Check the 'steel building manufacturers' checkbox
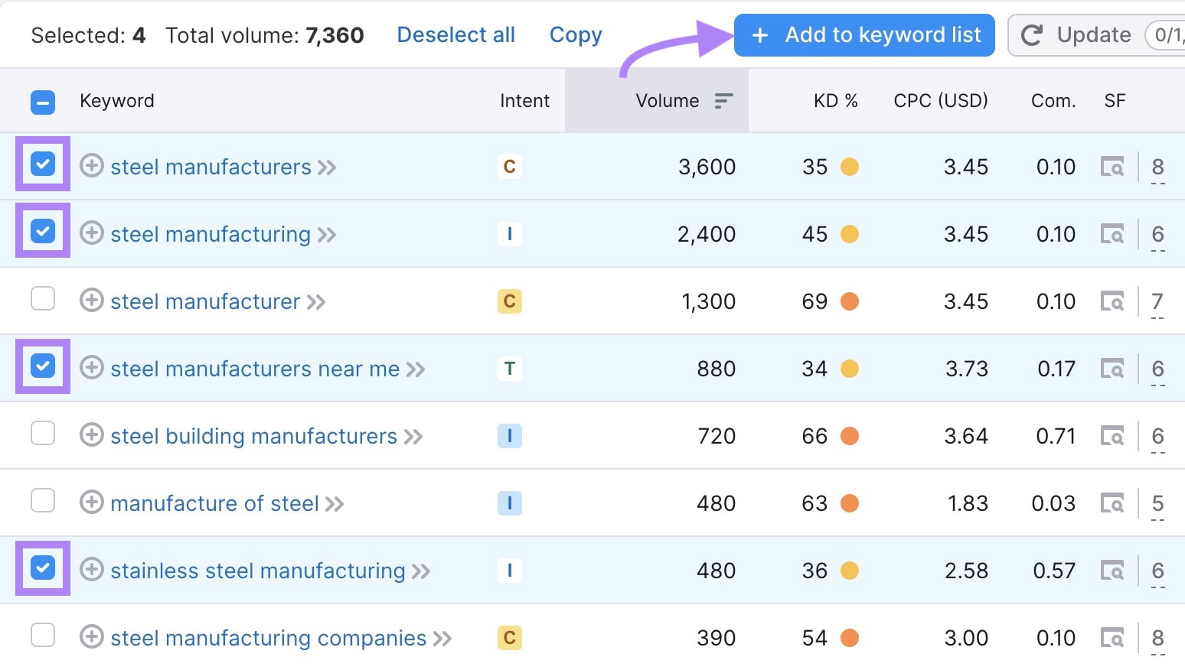The image size is (1185, 670). [43, 433]
